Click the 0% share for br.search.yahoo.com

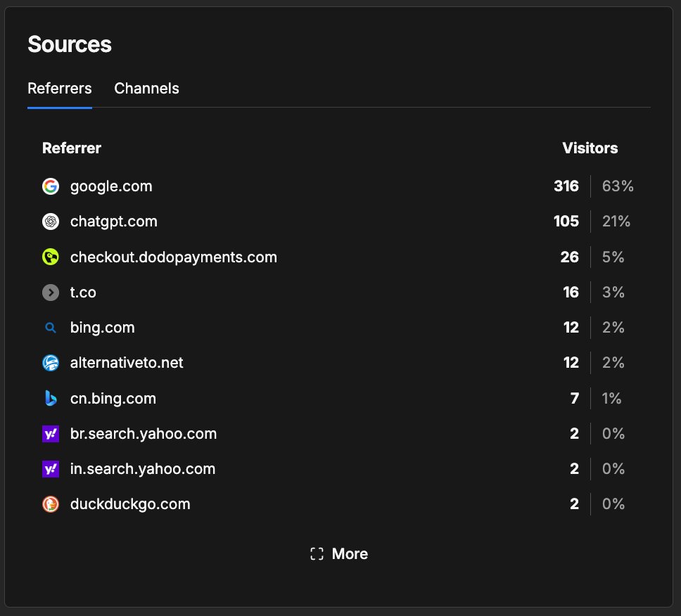613,434
